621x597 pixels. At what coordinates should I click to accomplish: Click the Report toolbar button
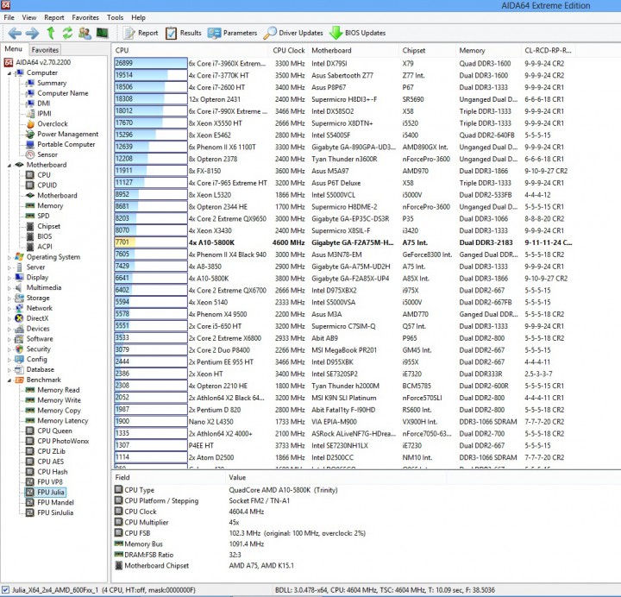tap(141, 33)
